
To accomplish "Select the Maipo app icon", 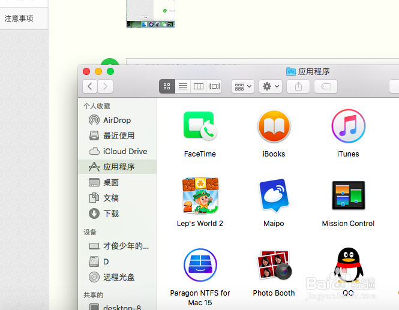I will click(x=274, y=195).
